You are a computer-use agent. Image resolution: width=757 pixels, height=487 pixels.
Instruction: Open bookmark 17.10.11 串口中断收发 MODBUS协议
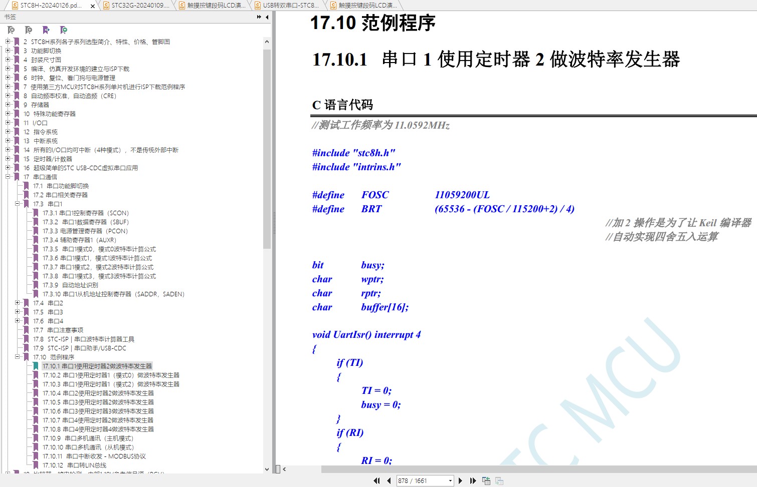click(94, 456)
